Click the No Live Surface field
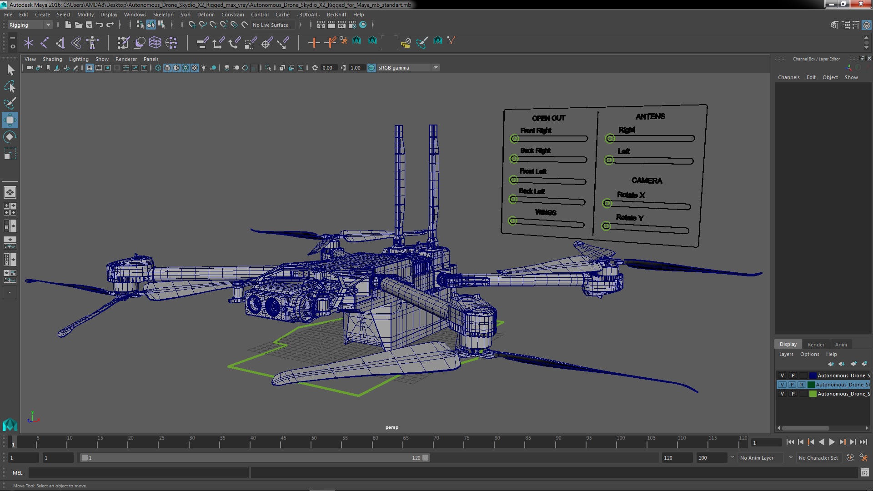The width and height of the screenshot is (873, 491). 273,25
